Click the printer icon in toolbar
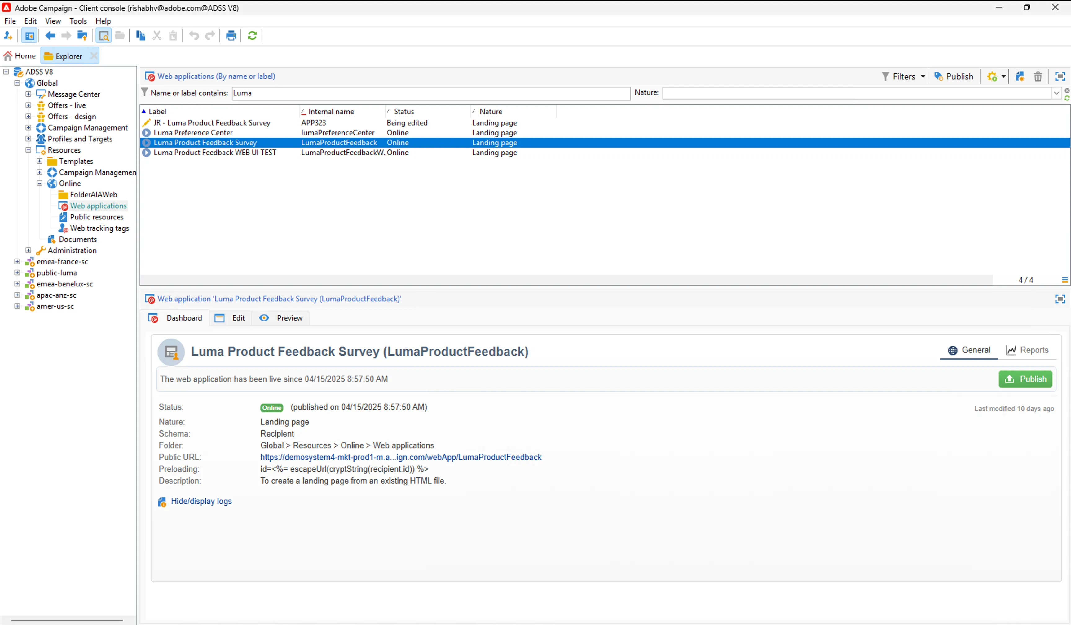This screenshot has height=625, width=1071. pos(231,36)
